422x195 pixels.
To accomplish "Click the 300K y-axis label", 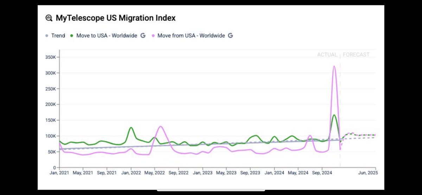I will click(x=51, y=73).
